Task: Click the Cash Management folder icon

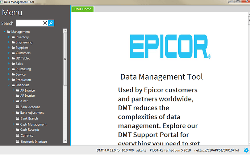Action: tap(18, 124)
